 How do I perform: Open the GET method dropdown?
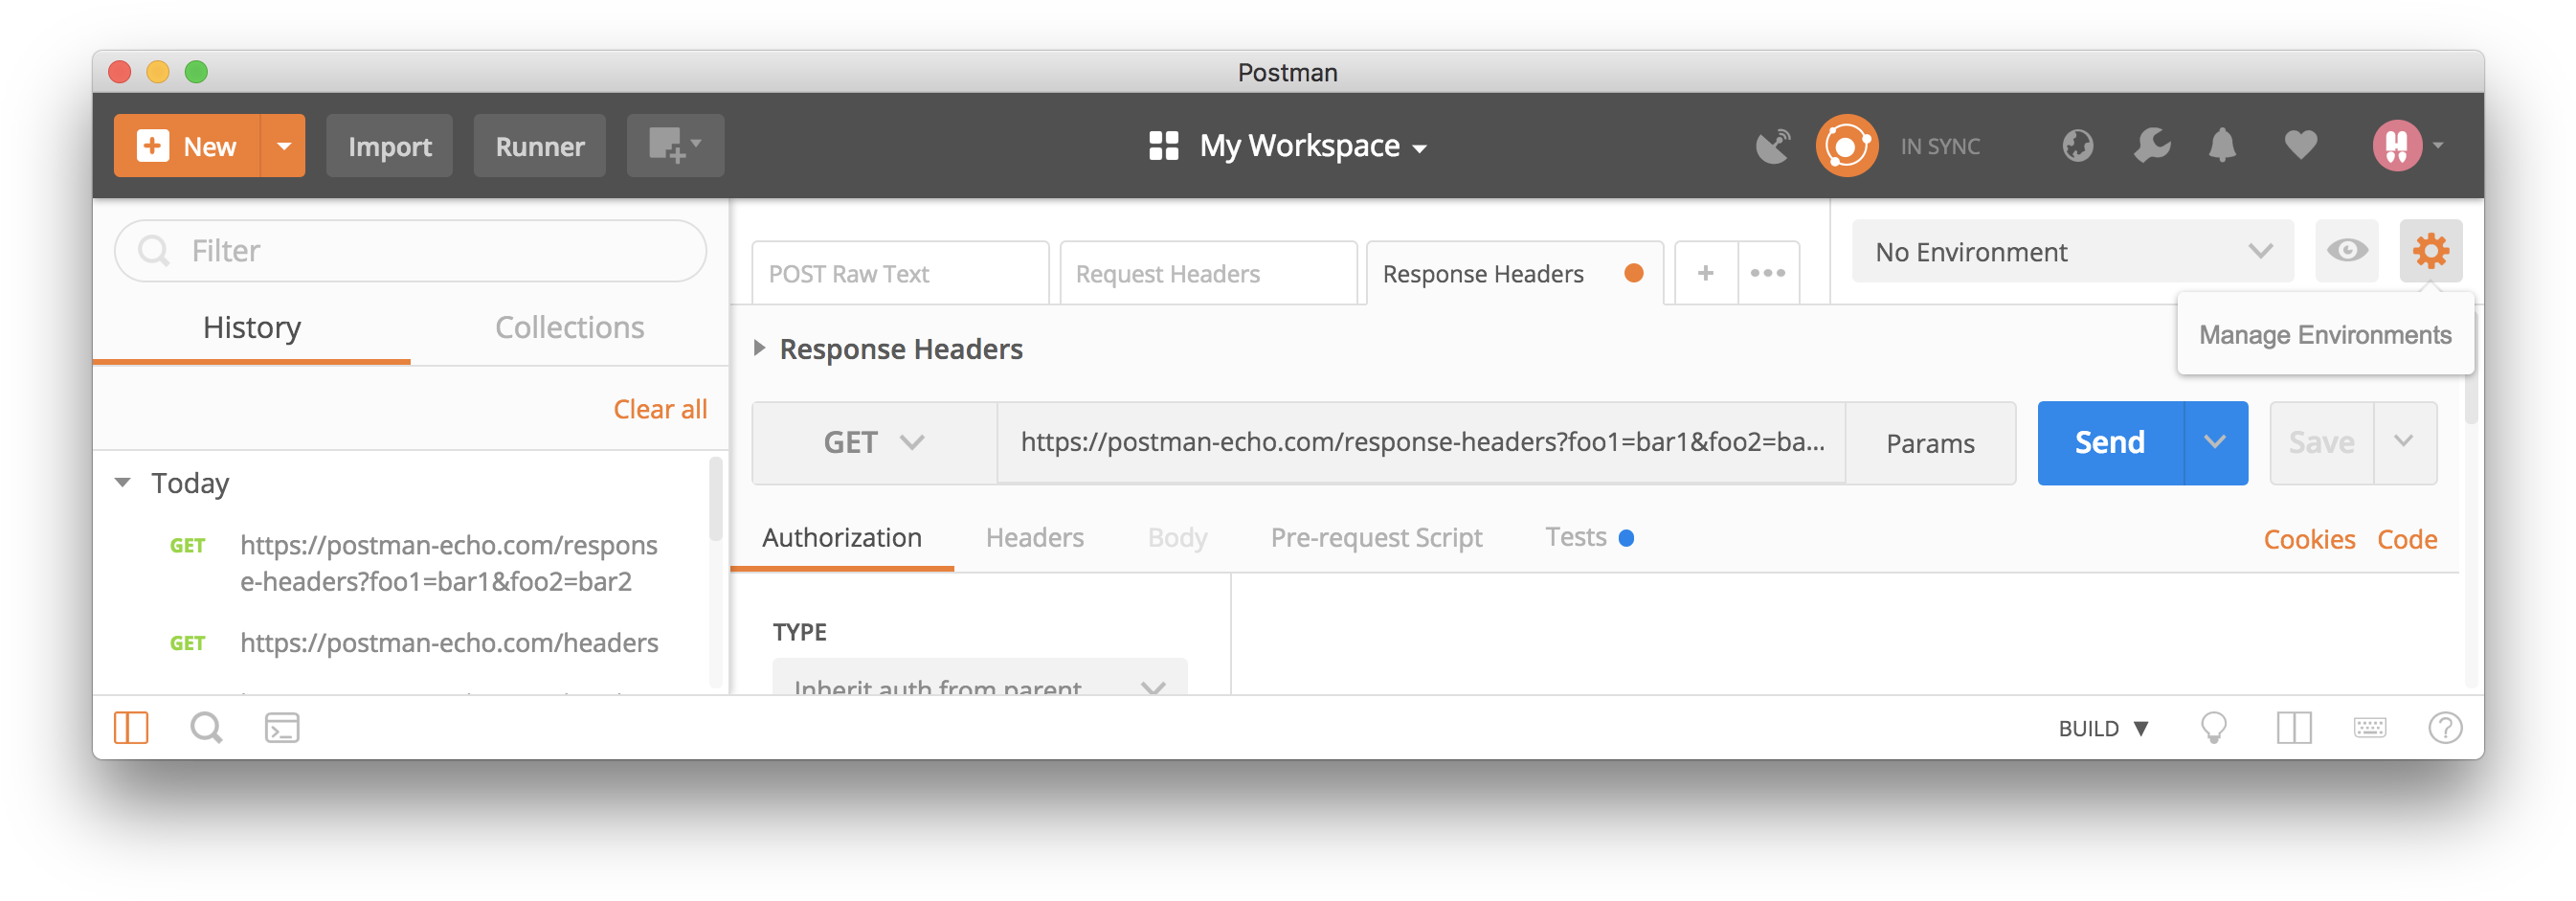click(873, 443)
